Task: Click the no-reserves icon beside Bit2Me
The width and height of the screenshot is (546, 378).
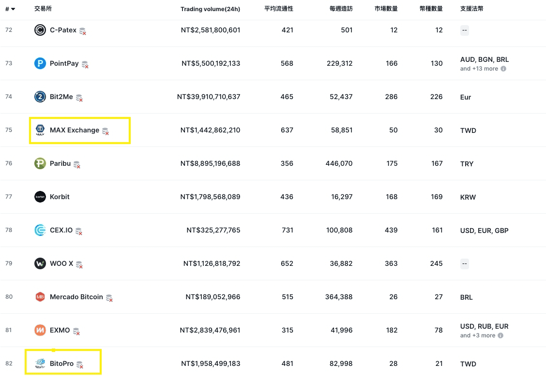Action: point(79,98)
